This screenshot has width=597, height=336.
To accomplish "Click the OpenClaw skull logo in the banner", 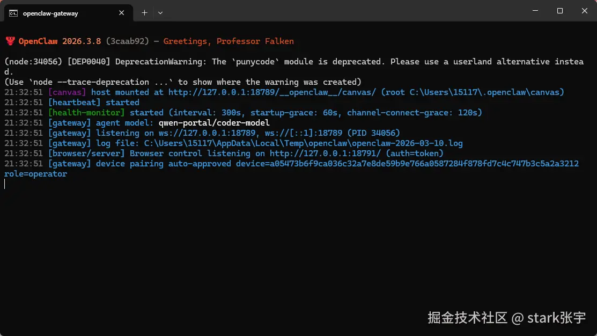I will pyautogui.click(x=10, y=41).
